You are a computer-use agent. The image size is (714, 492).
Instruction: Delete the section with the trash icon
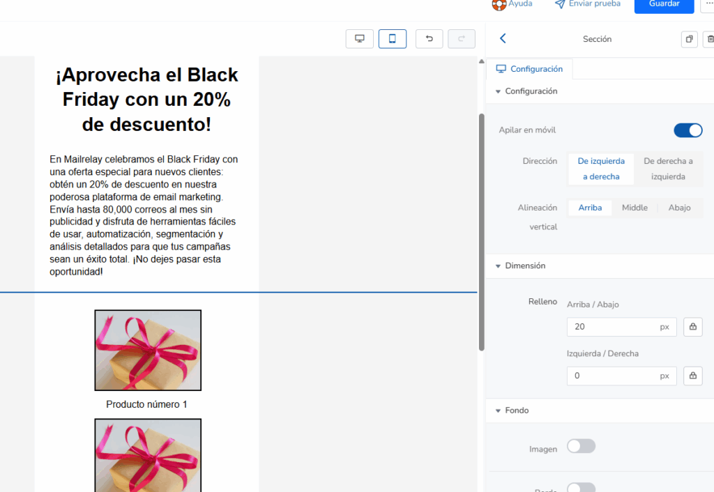click(710, 39)
